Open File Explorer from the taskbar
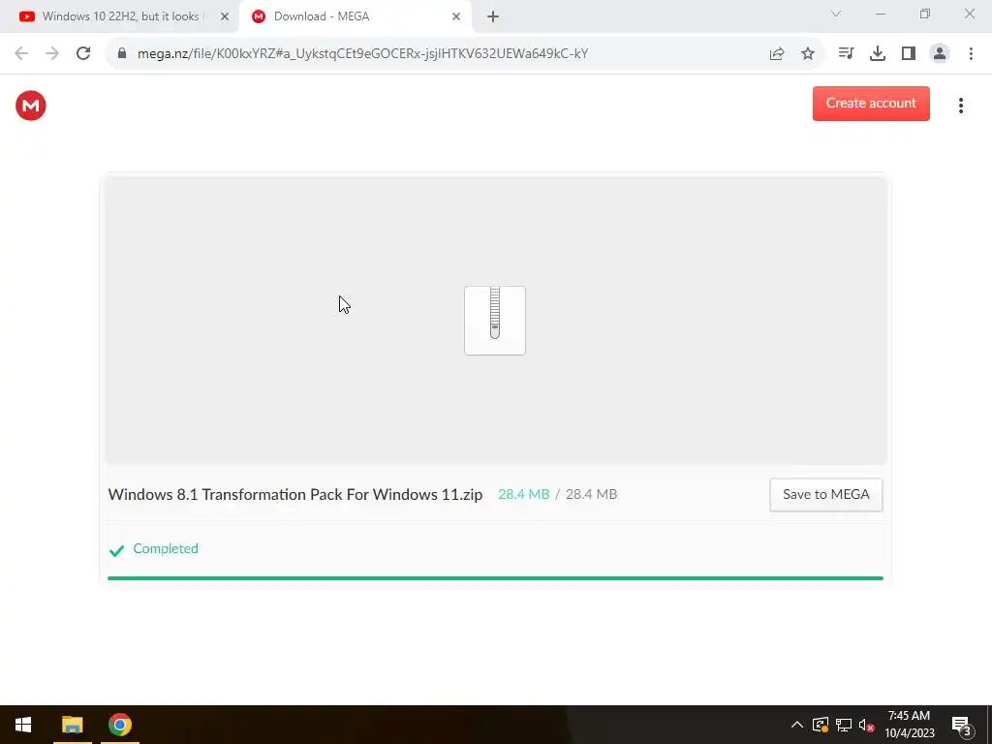Viewport: 992px width, 744px height. (x=72, y=725)
